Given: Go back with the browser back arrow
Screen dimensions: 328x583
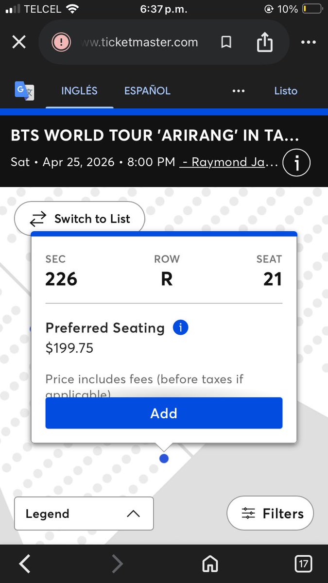Looking at the screenshot, I should click(24, 564).
